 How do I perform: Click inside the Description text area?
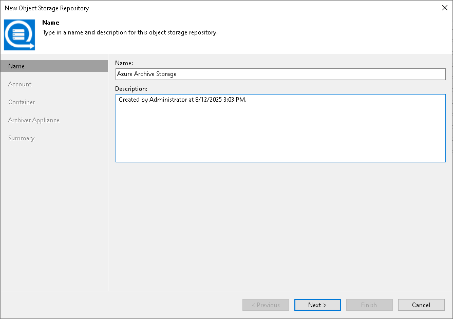(x=280, y=128)
